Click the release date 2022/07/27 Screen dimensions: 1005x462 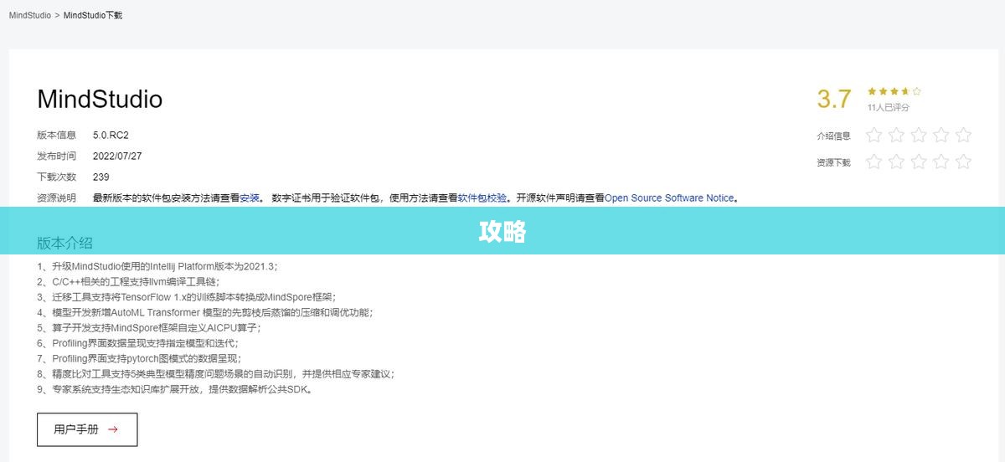click(117, 156)
